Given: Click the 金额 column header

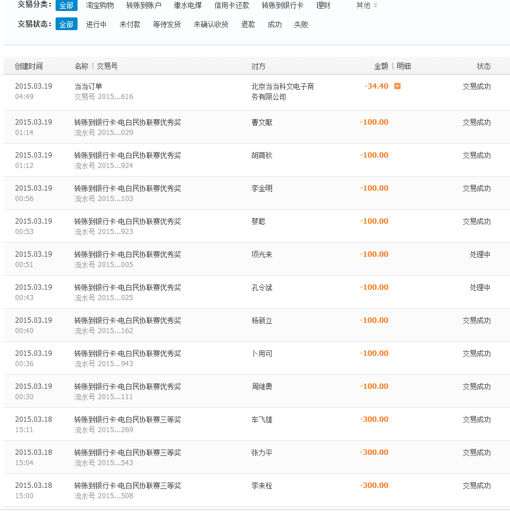Looking at the screenshot, I should [x=381, y=66].
